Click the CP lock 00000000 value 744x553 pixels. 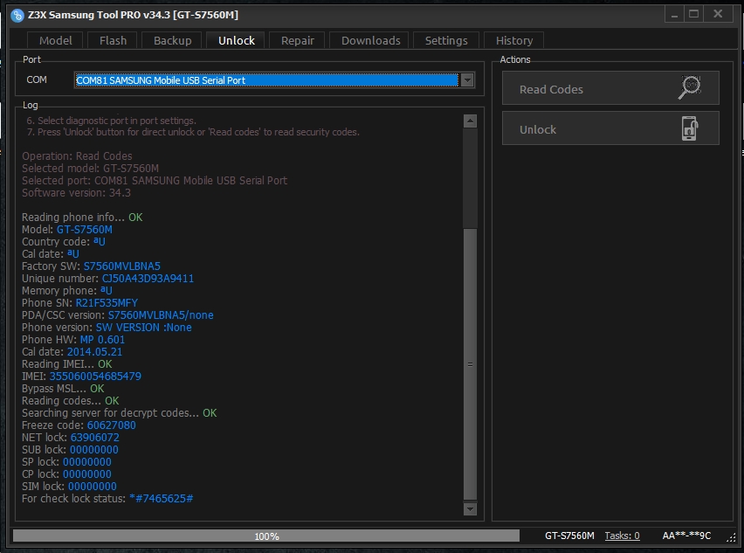86,474
